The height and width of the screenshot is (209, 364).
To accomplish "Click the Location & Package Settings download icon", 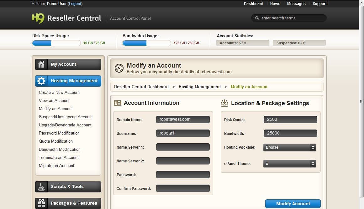I will pos(224,103).
